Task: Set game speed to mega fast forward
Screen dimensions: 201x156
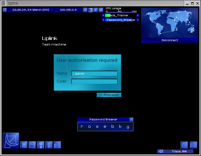Action: click(101, 10)
